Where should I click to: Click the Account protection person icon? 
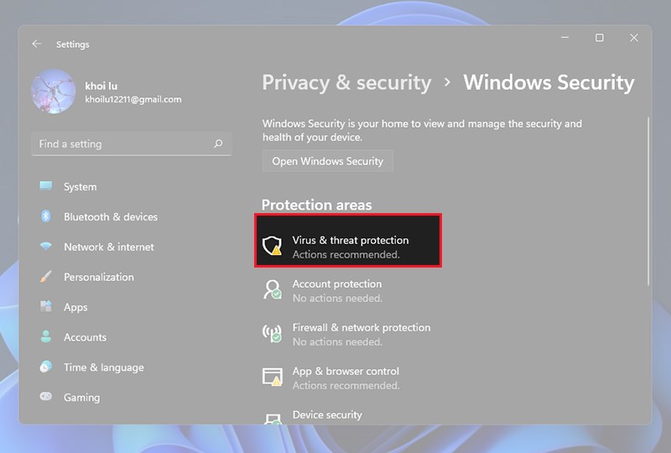[272, 289]
